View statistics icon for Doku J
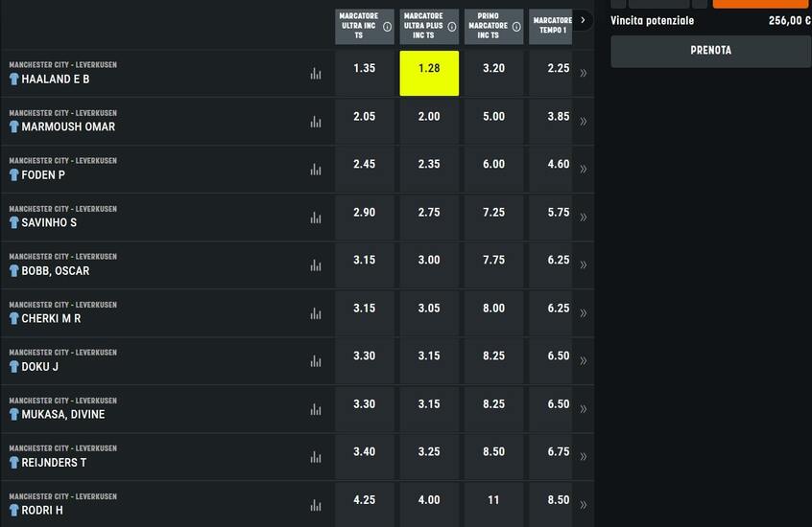Screen dimensions: 812x527 tap(316, 361)
